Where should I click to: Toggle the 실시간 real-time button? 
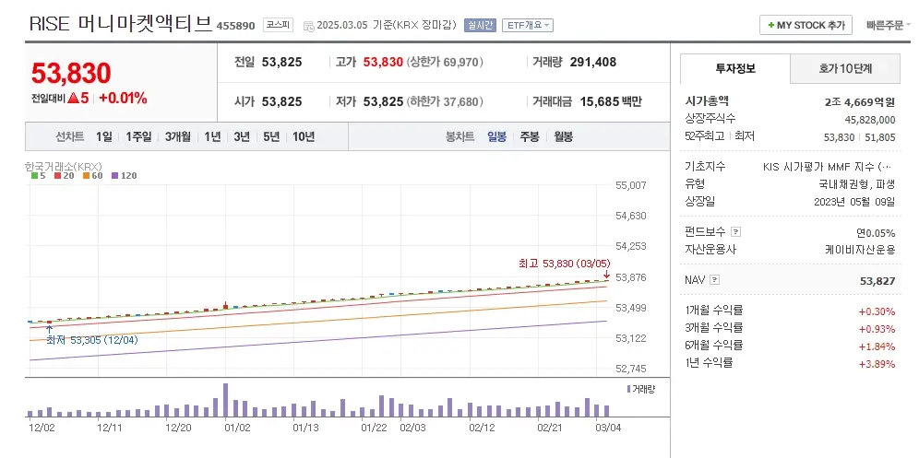click(x=480, y=26)
